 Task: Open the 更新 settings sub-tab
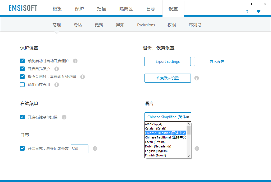tap(99, 25)
